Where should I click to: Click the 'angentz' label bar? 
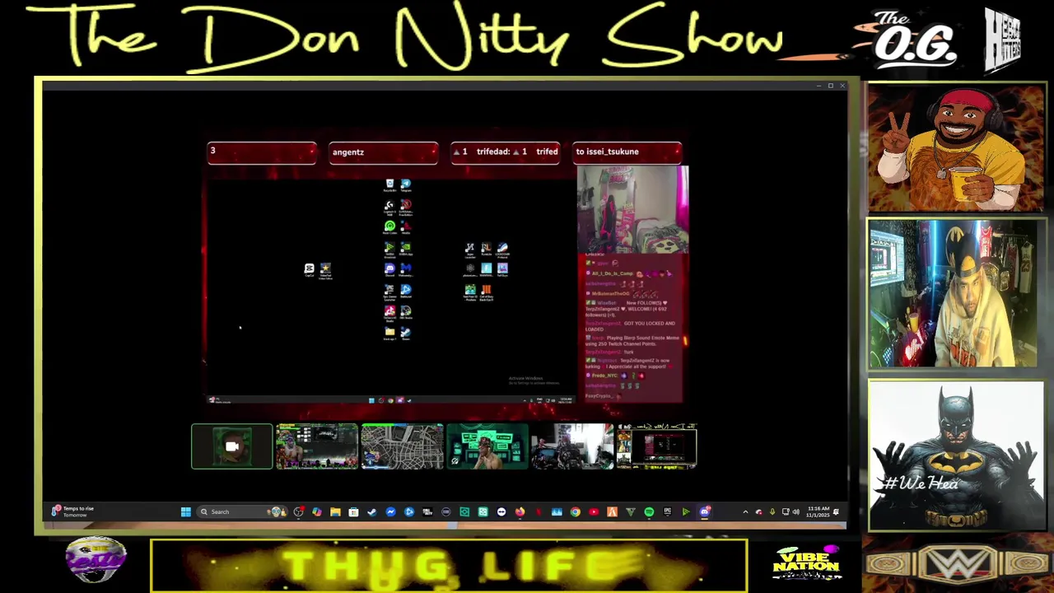point(384,152)
